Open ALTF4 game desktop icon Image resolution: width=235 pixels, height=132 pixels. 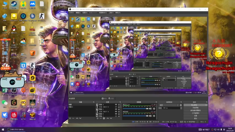[23, 116]
